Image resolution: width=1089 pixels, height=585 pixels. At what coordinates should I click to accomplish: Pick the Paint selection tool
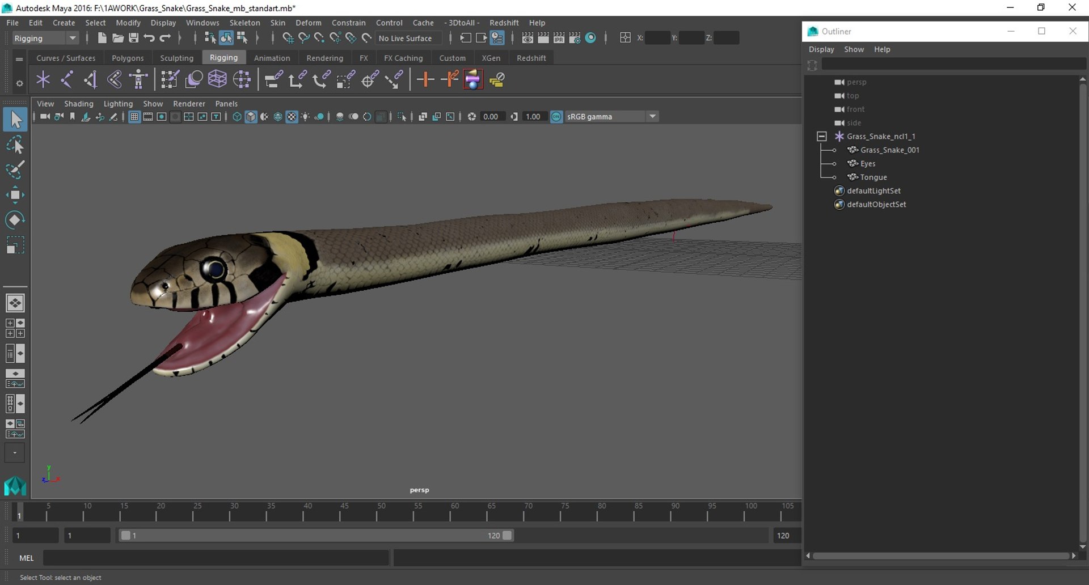(x=15, y=169)
